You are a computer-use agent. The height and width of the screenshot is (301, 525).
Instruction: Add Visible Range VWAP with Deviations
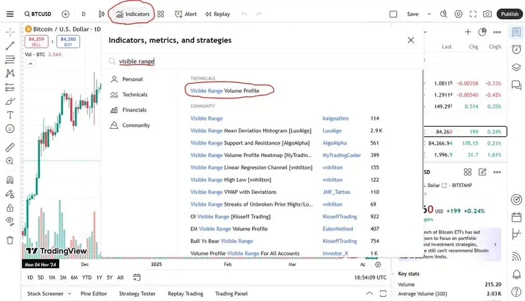click(233, 192)
